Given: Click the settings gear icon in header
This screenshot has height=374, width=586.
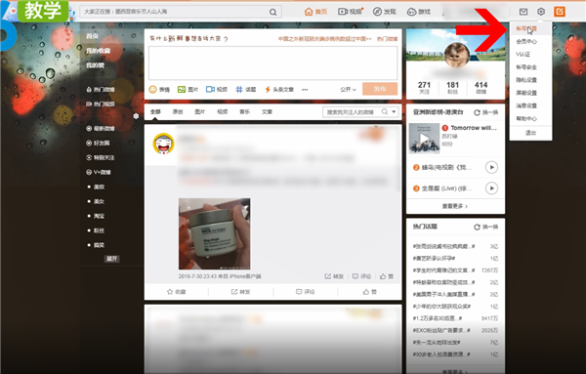Looking at the screenshot, I should 541,12.
